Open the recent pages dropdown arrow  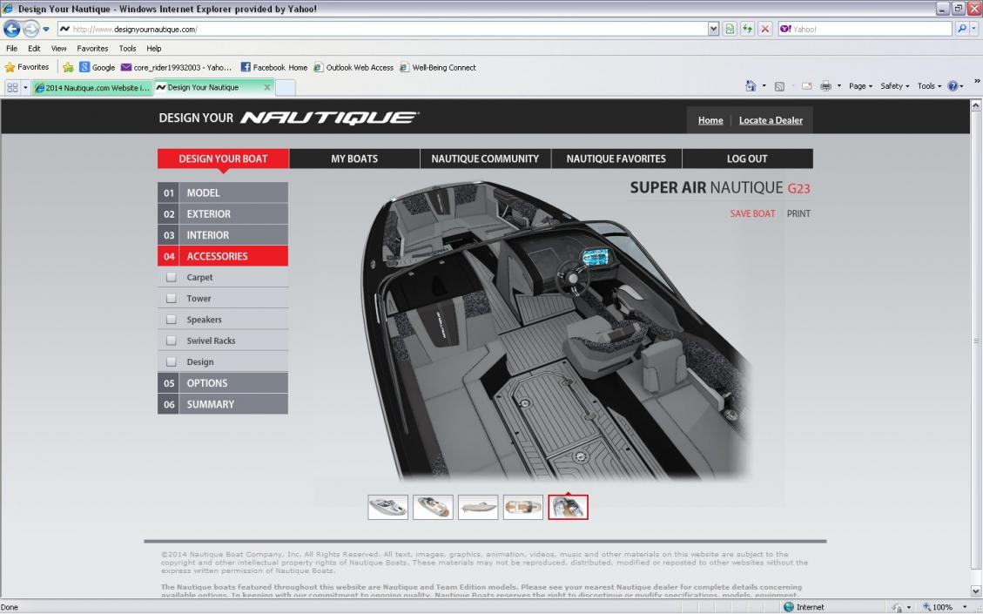point(46,29)
